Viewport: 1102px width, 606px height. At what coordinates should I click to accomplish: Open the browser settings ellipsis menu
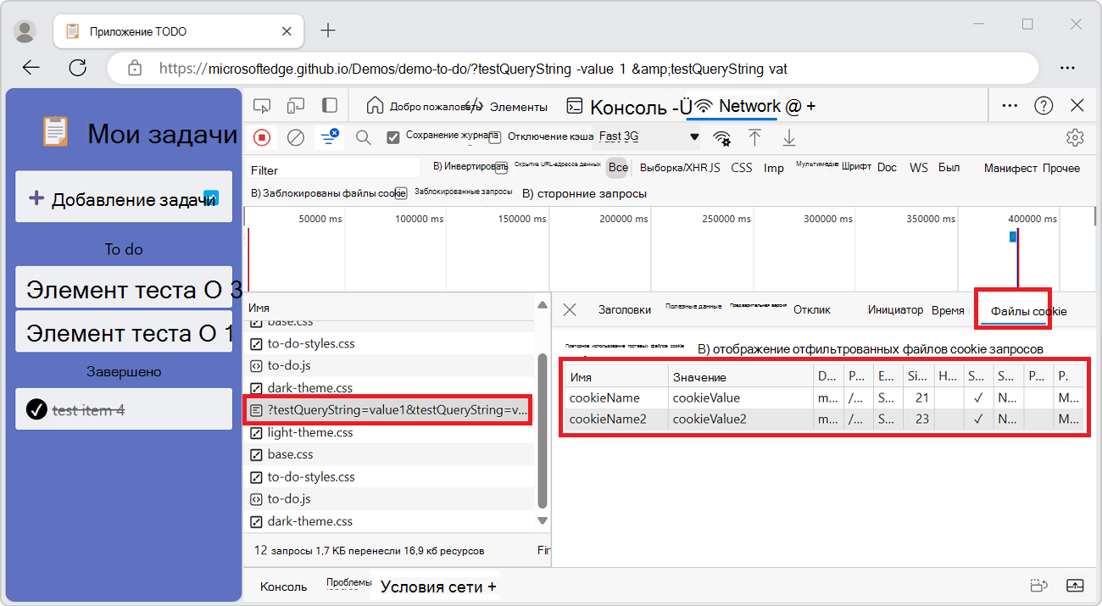1068,68
